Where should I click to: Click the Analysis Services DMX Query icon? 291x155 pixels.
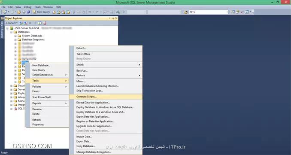pyautogui.click(x=63, y=12)
